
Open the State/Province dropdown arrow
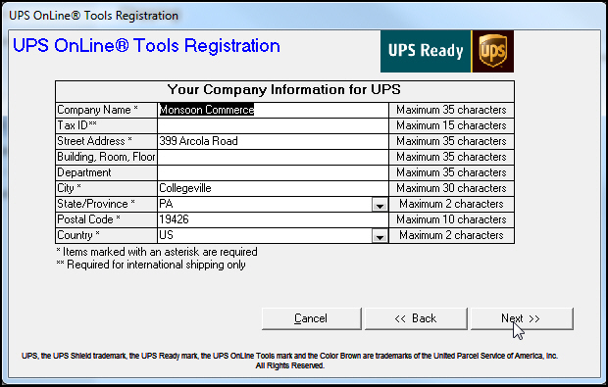pos(380,205)
